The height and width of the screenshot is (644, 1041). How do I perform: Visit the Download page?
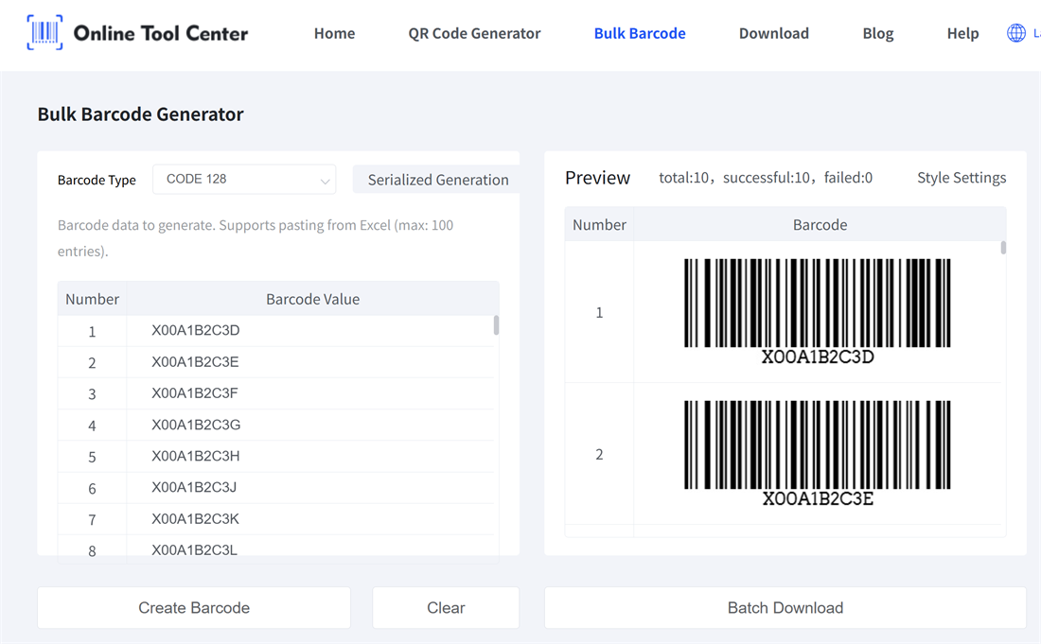pyautogui.click(x=773, y=32)
